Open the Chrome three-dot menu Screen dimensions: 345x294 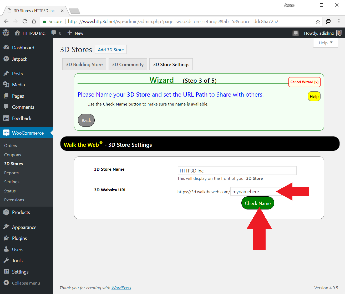339,22
